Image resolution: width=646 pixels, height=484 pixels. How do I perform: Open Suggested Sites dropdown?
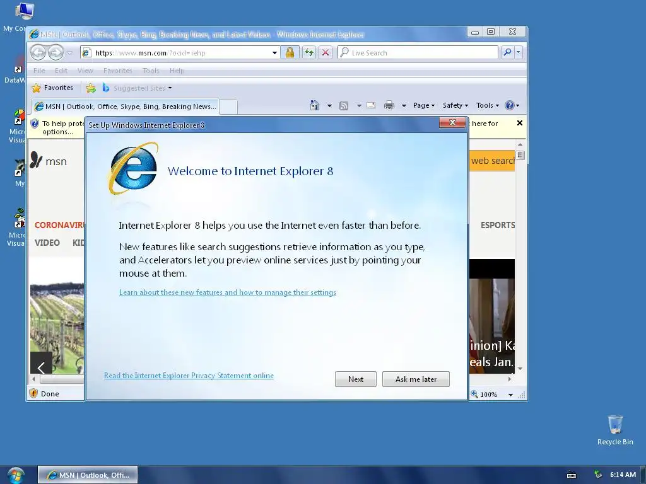tap(138, 88)
